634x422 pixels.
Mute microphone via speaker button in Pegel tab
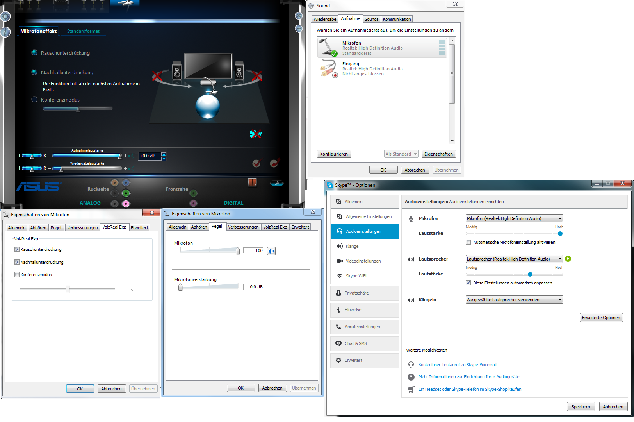(x=271, y=251)
